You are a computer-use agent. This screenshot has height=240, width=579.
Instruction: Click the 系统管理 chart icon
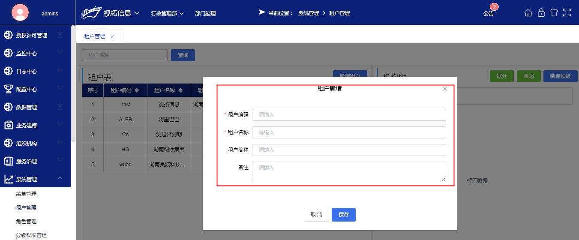tap(9, 179)
